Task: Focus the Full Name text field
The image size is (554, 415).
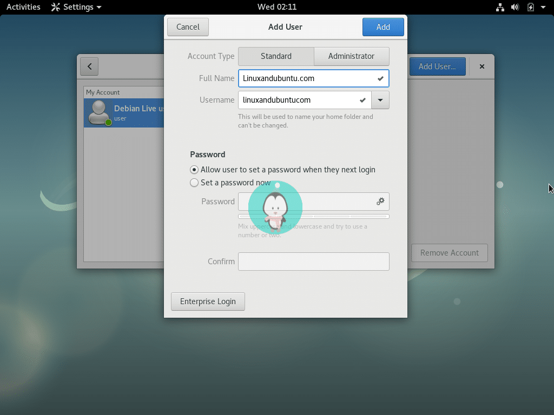Action: 306,78
